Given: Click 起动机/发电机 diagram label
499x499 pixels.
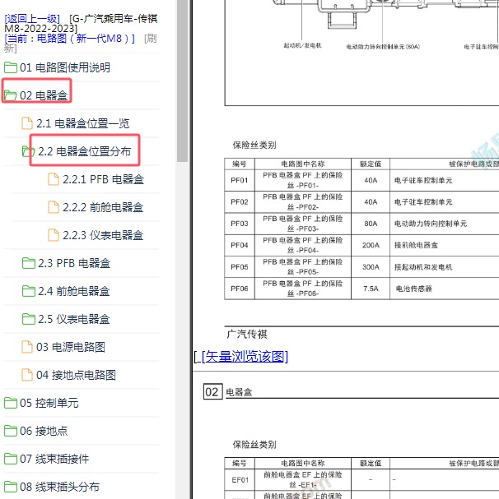Looking at the screenshot, I should (x=302, y=45).
